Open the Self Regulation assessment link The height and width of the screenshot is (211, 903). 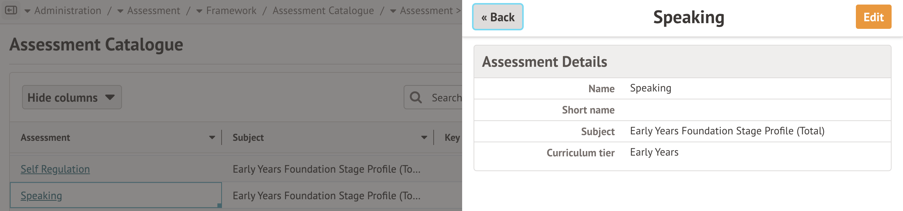click(x=55, y=169)
